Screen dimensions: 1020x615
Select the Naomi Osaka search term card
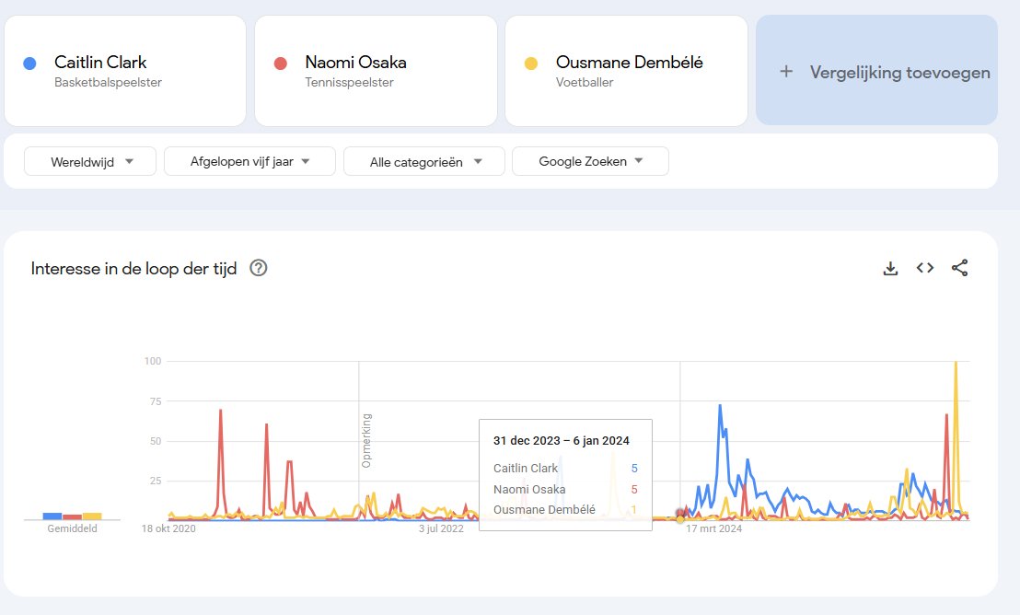376,71
